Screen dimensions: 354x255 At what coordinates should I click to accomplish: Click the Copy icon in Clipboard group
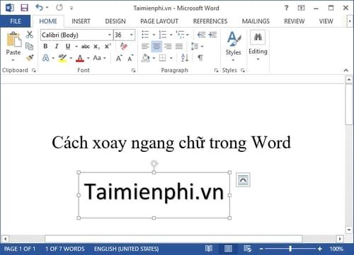point(29,46)
